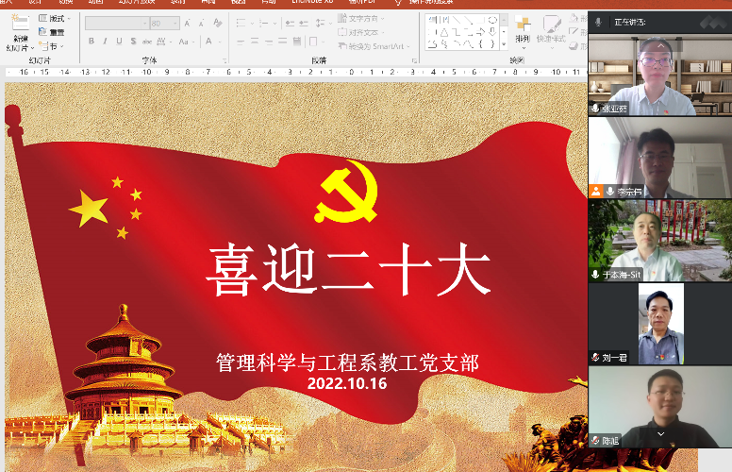The width and height of the screenshot is (732, 472).
Task: Click microphone icon beside 正在讲话
Action: [599, 21]
